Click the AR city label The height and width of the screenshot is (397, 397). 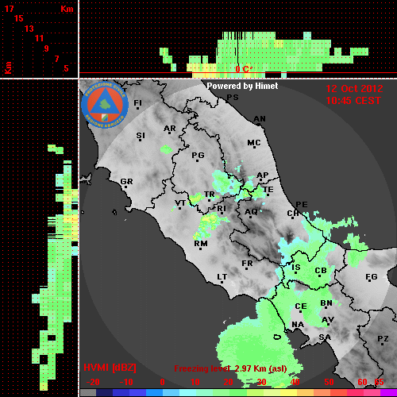pos(170,129)
